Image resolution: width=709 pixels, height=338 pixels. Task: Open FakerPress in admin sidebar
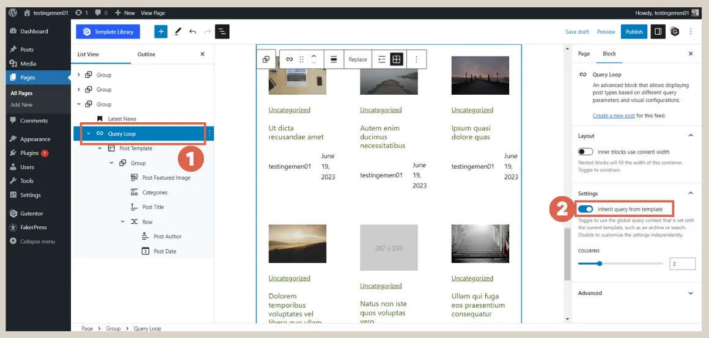pos(35,227)
